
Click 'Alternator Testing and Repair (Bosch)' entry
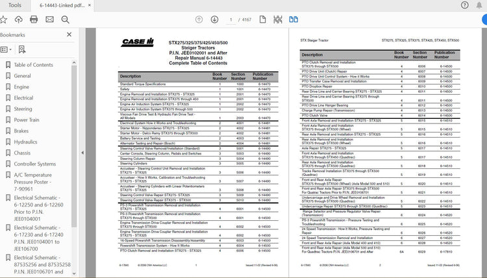(x=147, y=143)
